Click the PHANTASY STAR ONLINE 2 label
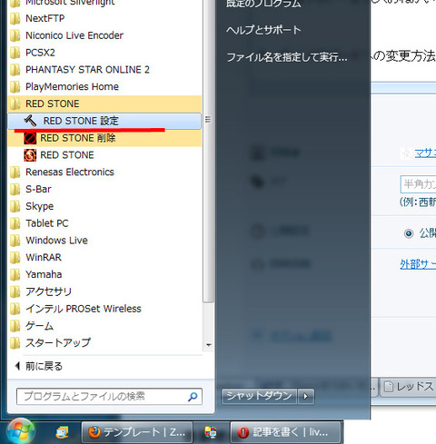Image resolution: width=436 pixels, height=444 pixels. click(x=87, y=70)
